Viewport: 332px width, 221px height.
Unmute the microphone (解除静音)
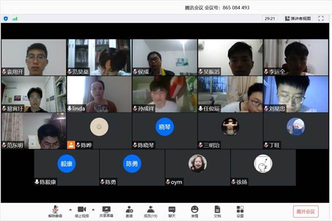(x=56, y=211)
